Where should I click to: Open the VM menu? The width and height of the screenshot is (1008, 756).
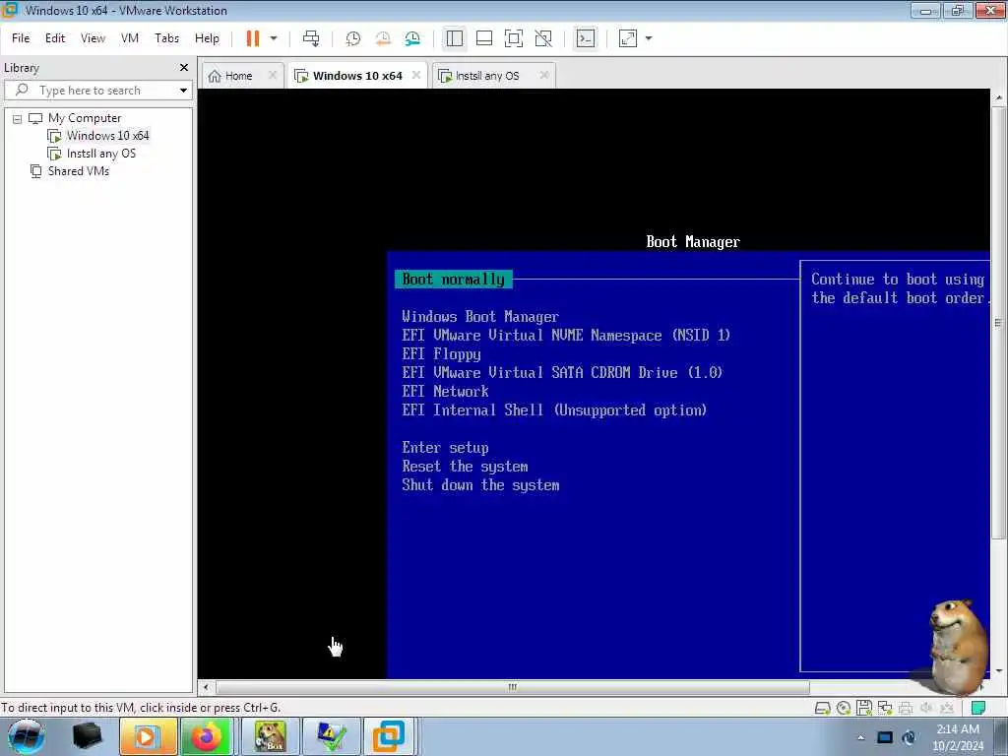click(130, 38)
